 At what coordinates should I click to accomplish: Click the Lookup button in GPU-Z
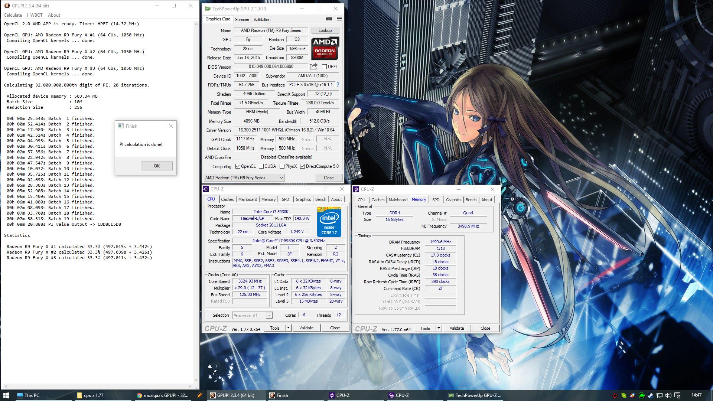(x=325, y=30)
